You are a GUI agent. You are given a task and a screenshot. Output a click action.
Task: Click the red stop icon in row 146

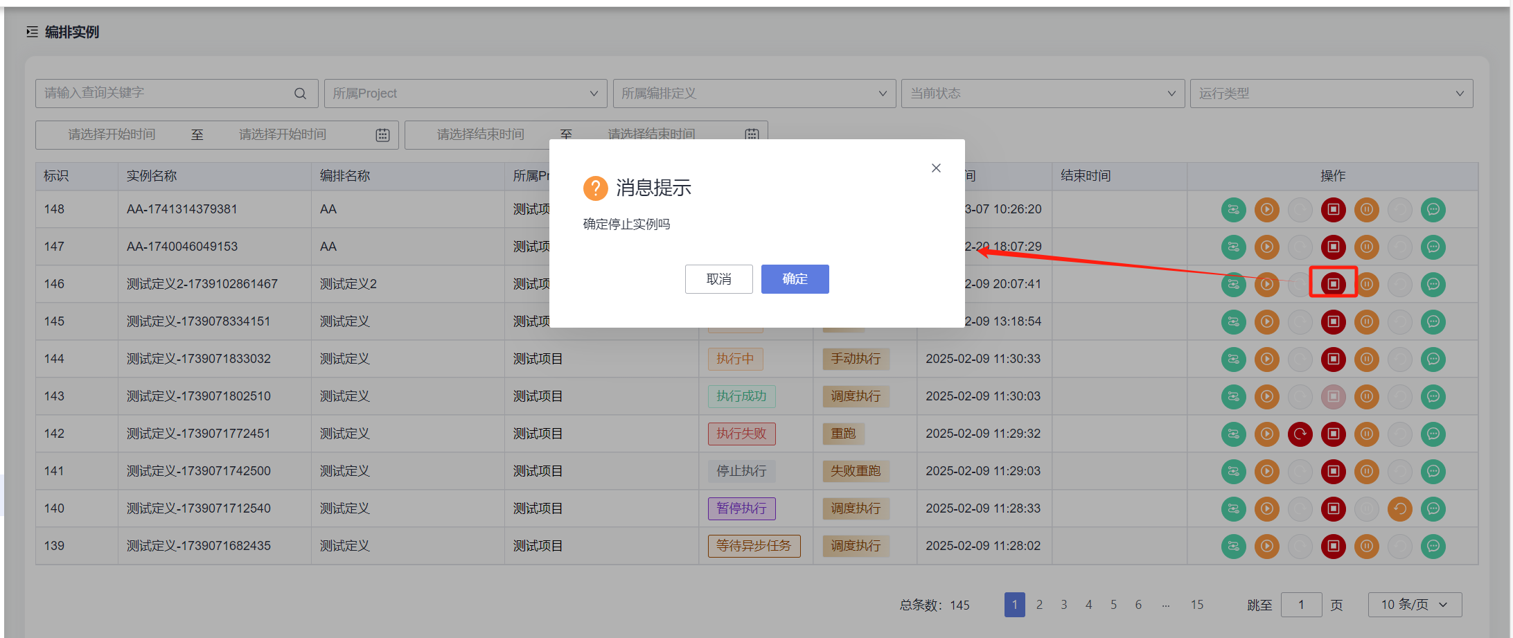coord(1333,284)
